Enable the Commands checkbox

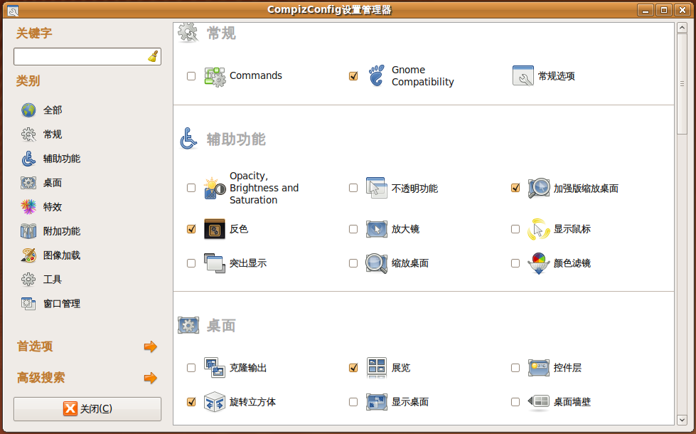(191, 76)
